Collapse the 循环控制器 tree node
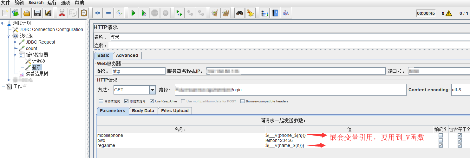 [x=16, y=55]
